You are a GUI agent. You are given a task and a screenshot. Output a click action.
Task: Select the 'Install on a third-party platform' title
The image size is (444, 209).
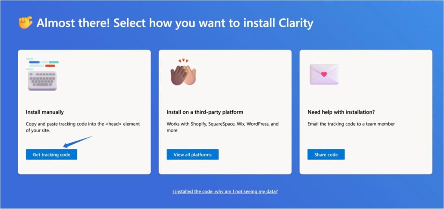click(200, 112)
